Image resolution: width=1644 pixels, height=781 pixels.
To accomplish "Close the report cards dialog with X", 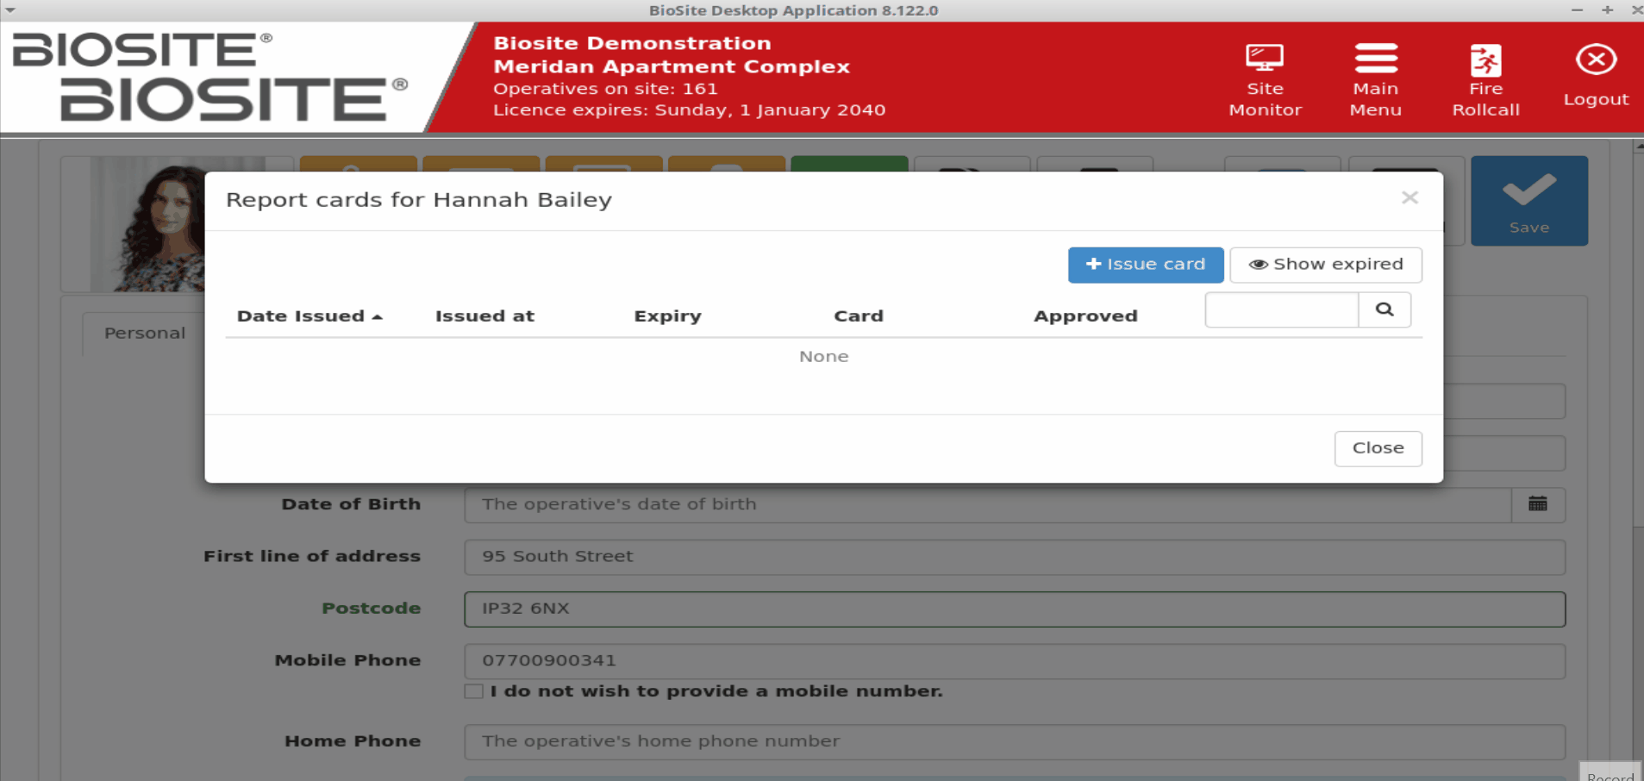I will pos(1410,198).
